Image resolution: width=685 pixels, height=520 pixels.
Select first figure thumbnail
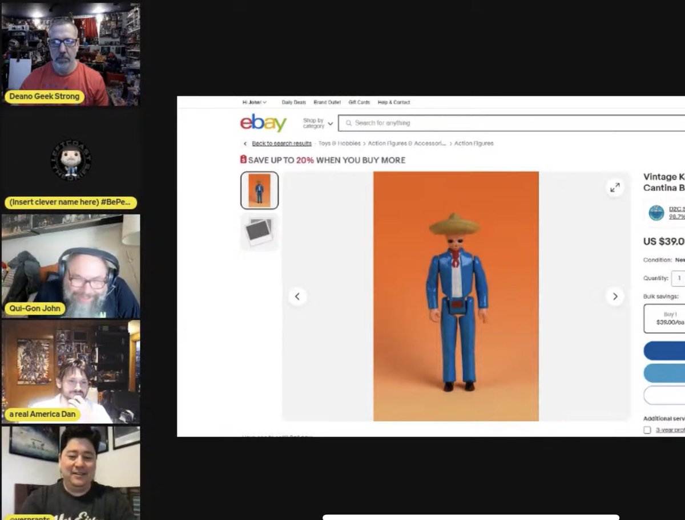click(259, 190)
